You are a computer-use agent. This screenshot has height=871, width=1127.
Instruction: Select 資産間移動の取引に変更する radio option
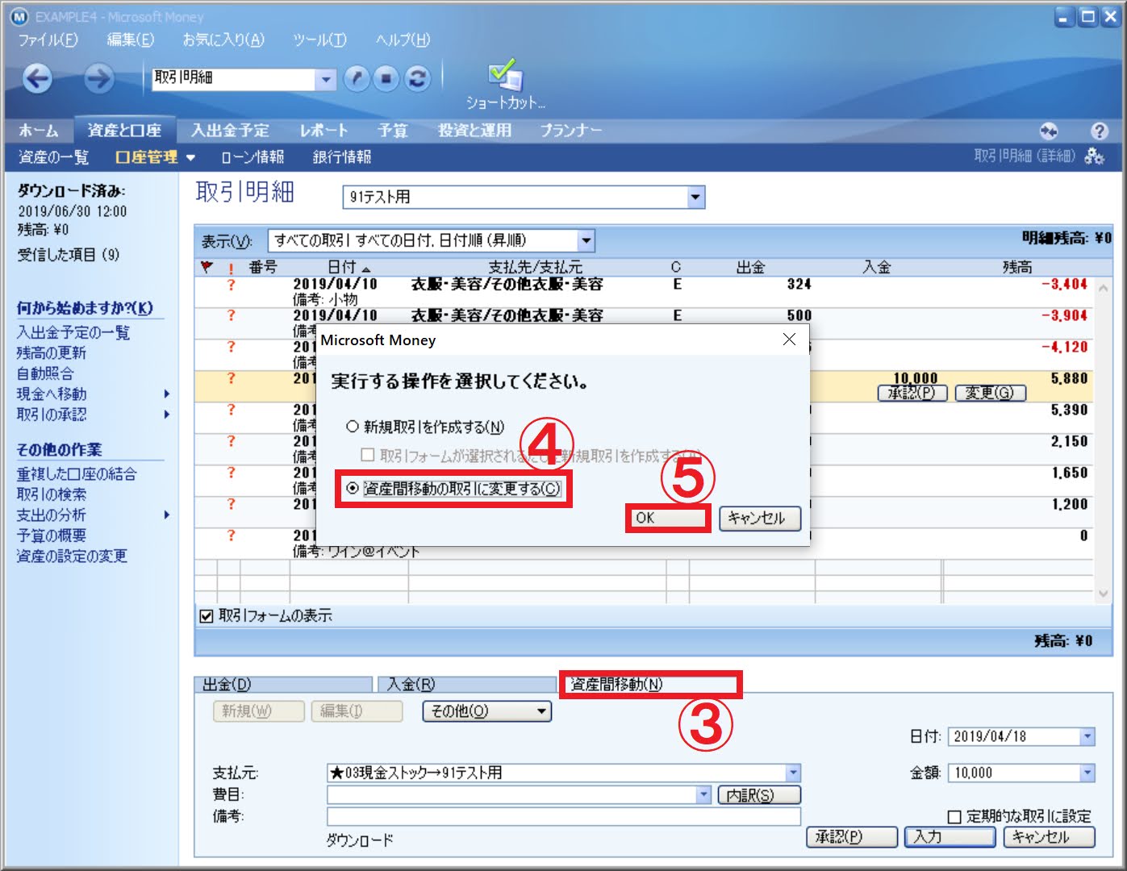(453, 488)
